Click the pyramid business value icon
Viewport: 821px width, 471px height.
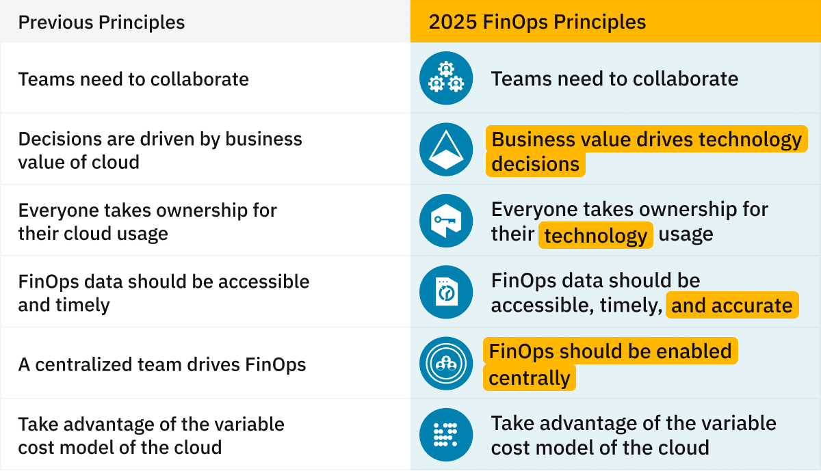pos(445,150)
